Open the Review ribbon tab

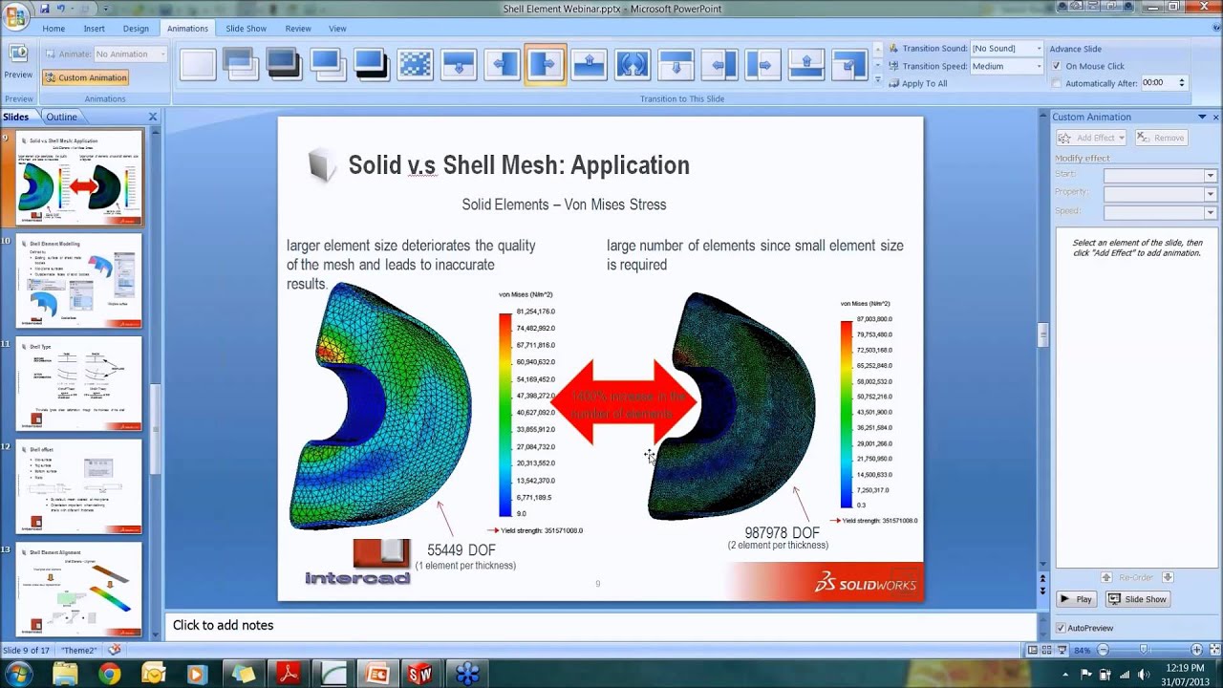click(298, 29)
